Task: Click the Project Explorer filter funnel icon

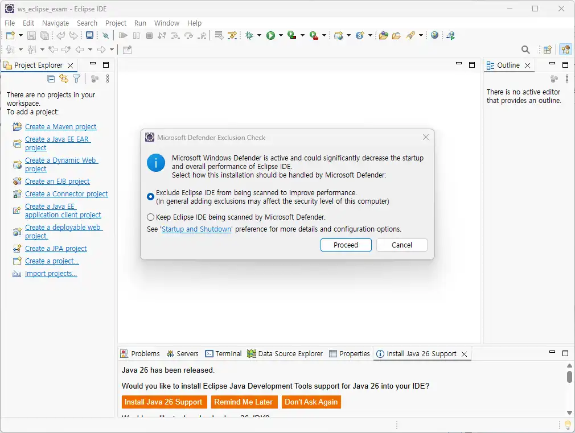Action: (x=76, y=79)
